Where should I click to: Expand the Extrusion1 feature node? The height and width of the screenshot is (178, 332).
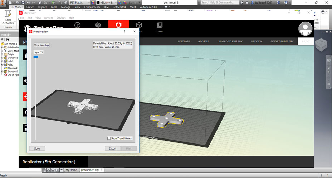click(x=2, y=58)
